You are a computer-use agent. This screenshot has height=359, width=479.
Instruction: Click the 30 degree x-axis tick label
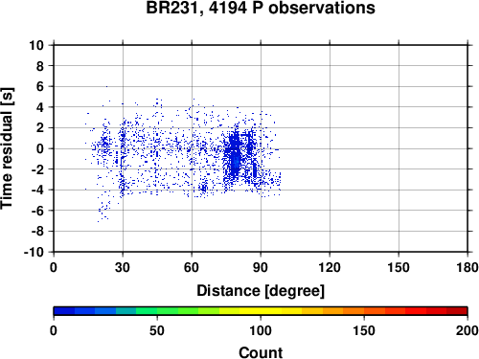click(x=123, y=267)
